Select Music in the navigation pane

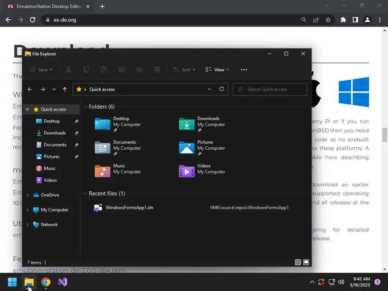coord(50,168)
